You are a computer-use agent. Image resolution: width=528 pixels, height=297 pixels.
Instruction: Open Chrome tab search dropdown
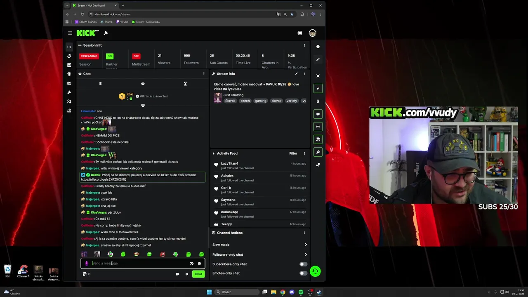click(x=67, y=5)
